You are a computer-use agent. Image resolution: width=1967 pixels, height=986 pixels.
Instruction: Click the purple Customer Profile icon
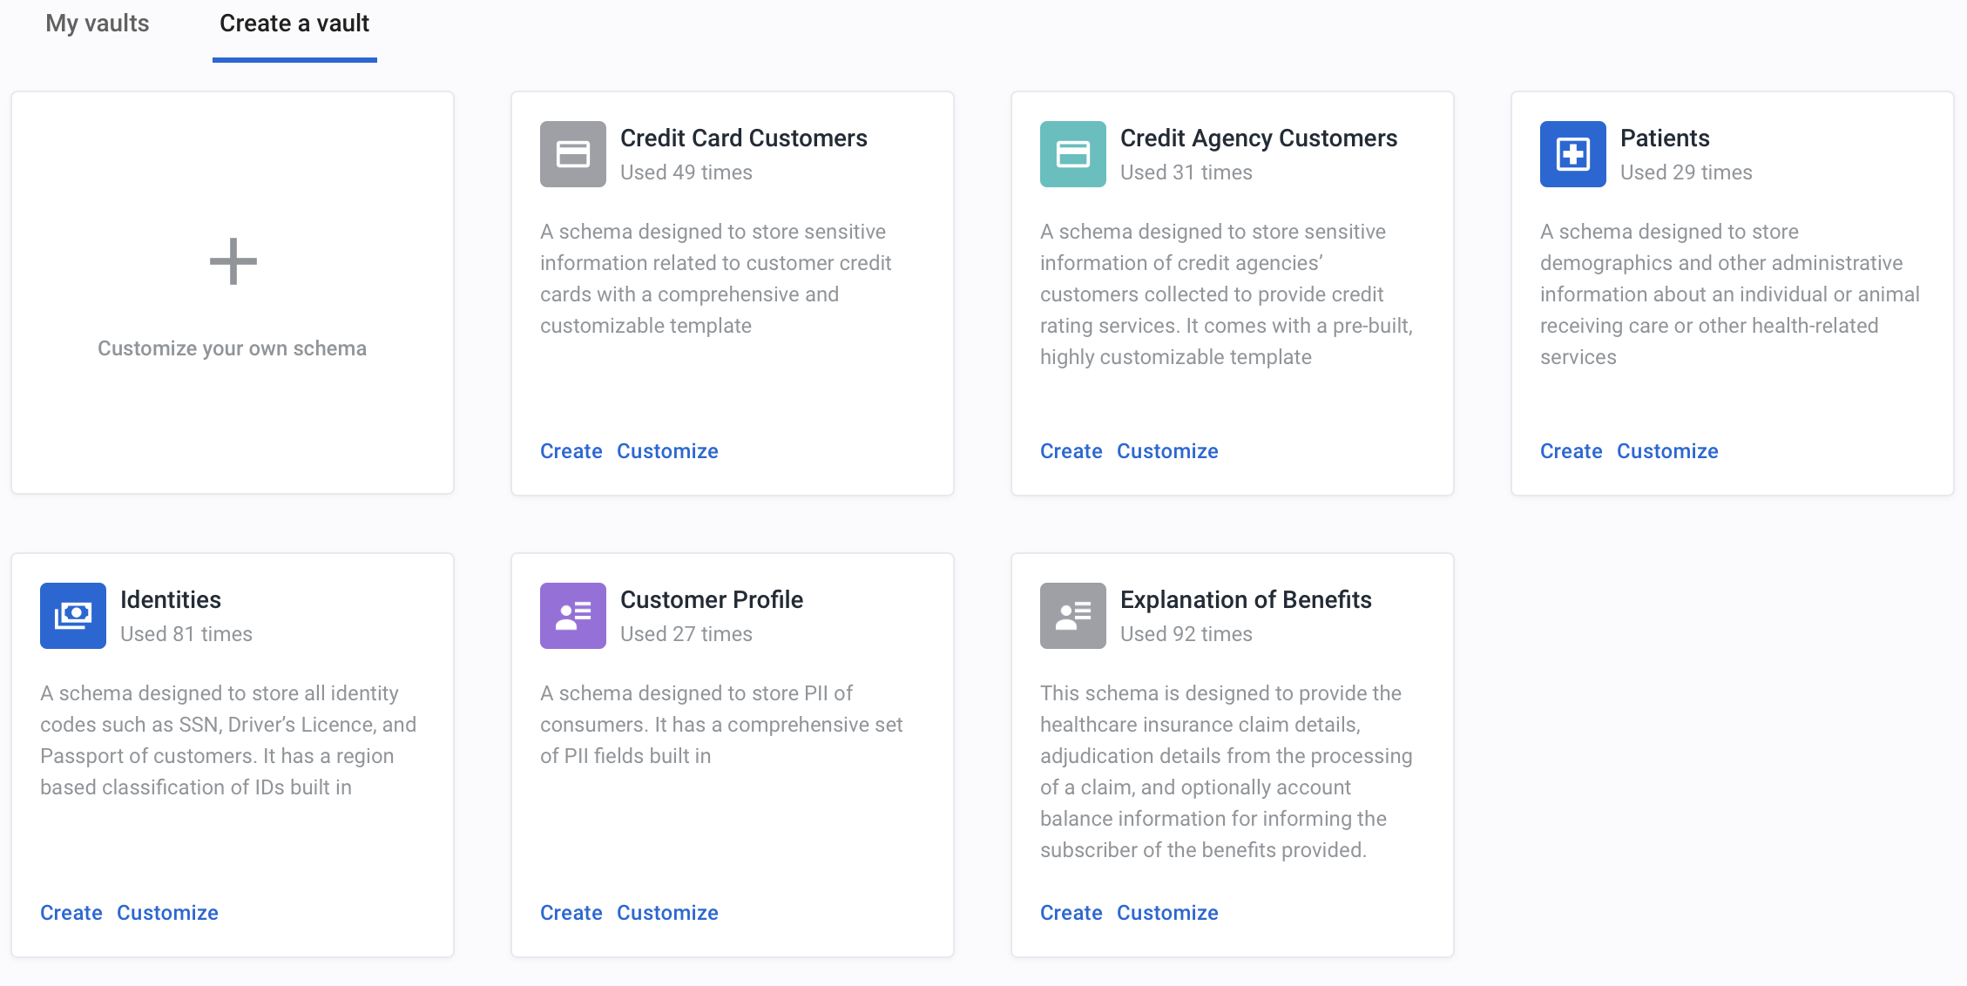572,616
